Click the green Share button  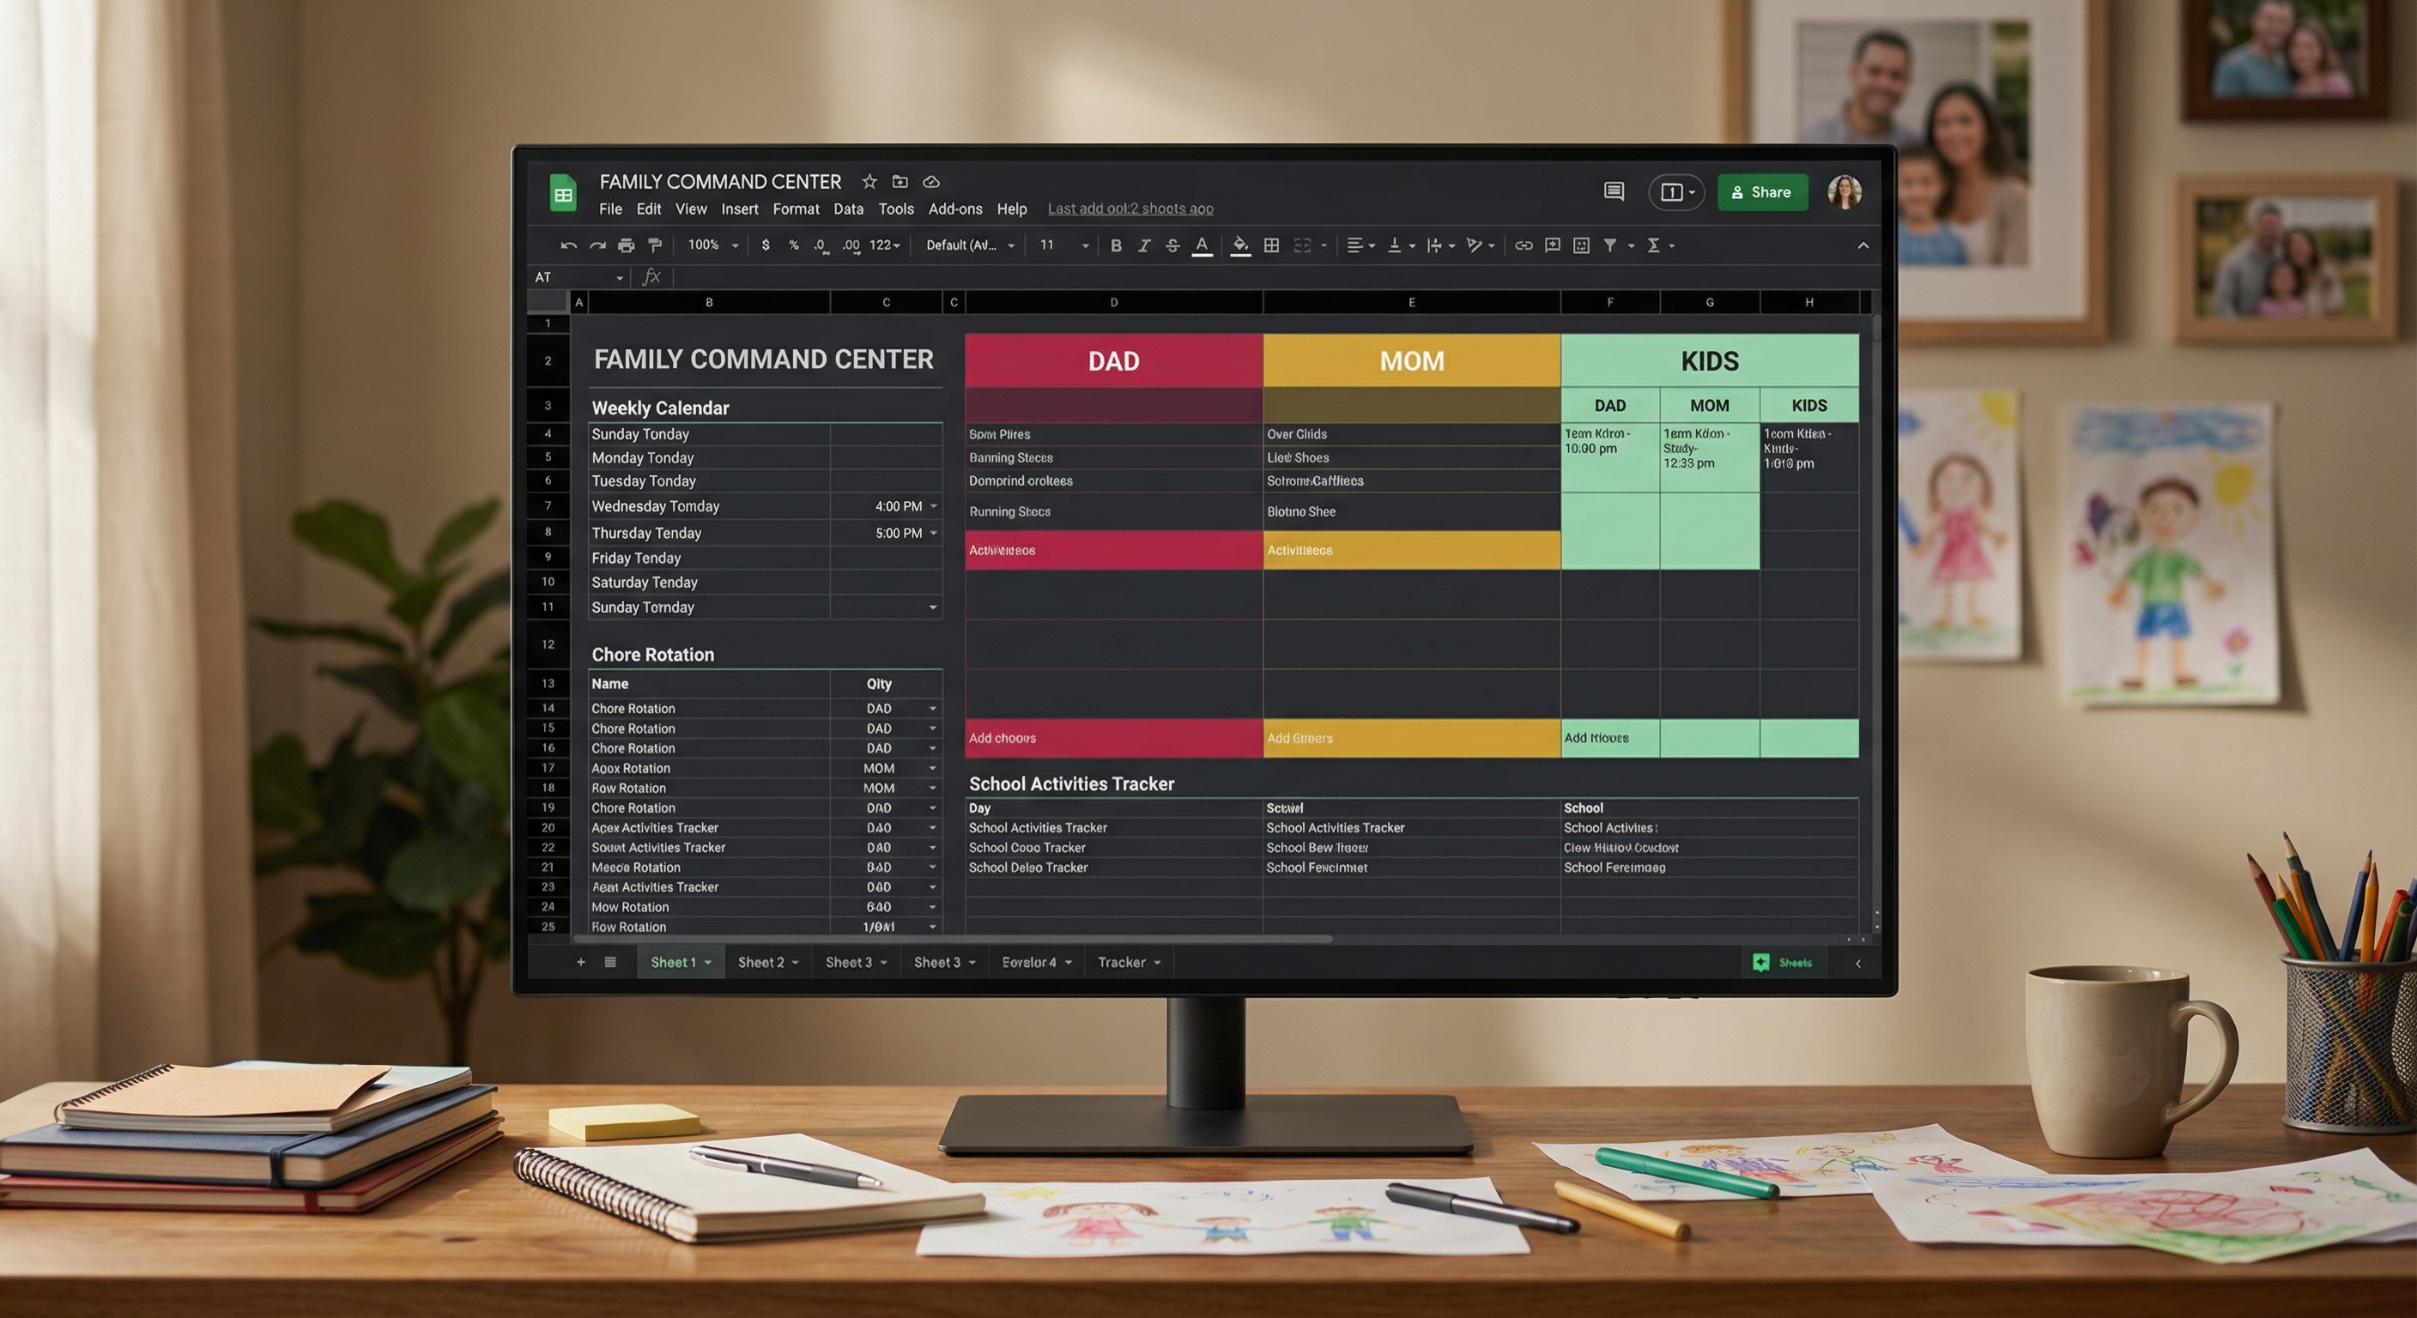click(1762, 192)
